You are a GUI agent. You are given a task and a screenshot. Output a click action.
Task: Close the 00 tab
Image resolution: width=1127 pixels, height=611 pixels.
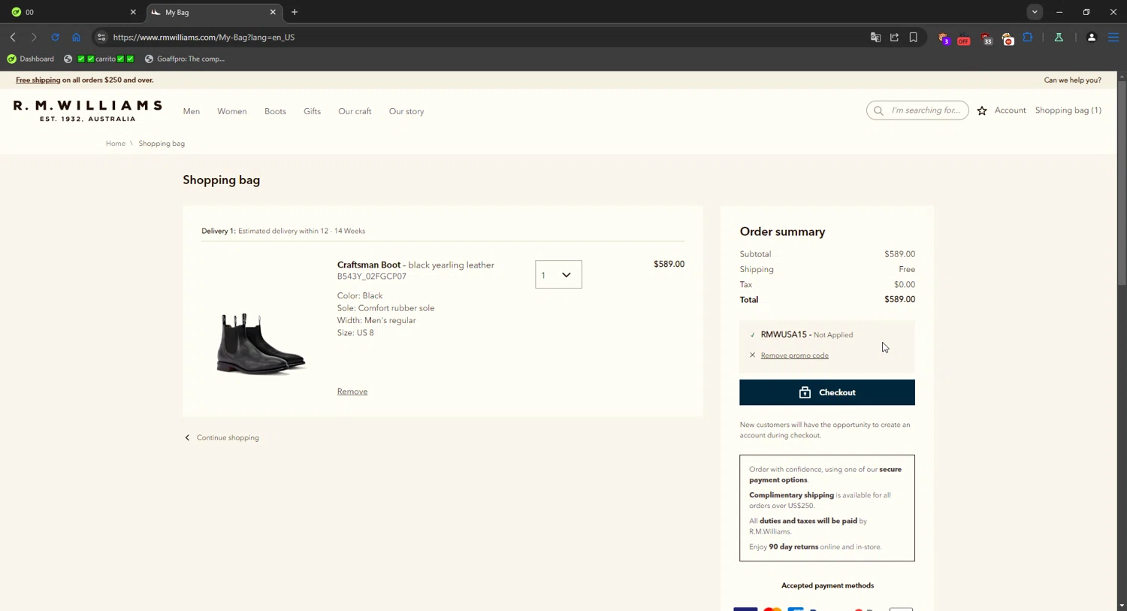click(133, 12)
